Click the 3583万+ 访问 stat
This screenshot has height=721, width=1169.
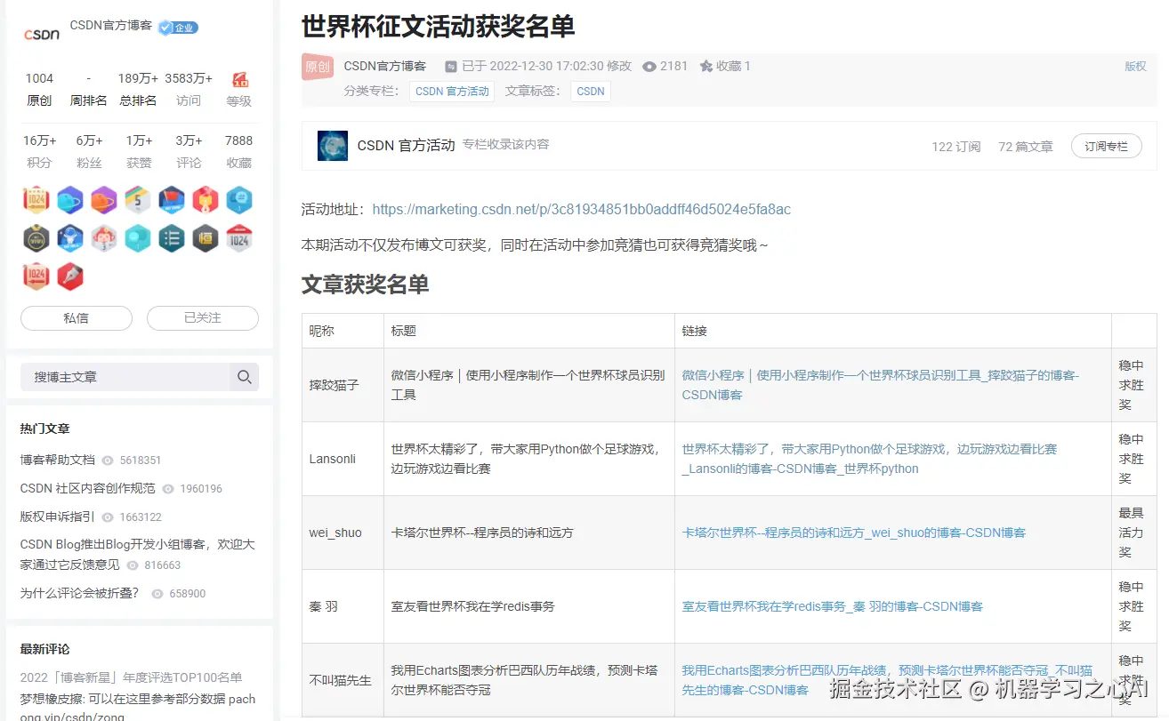click(189, 89)
